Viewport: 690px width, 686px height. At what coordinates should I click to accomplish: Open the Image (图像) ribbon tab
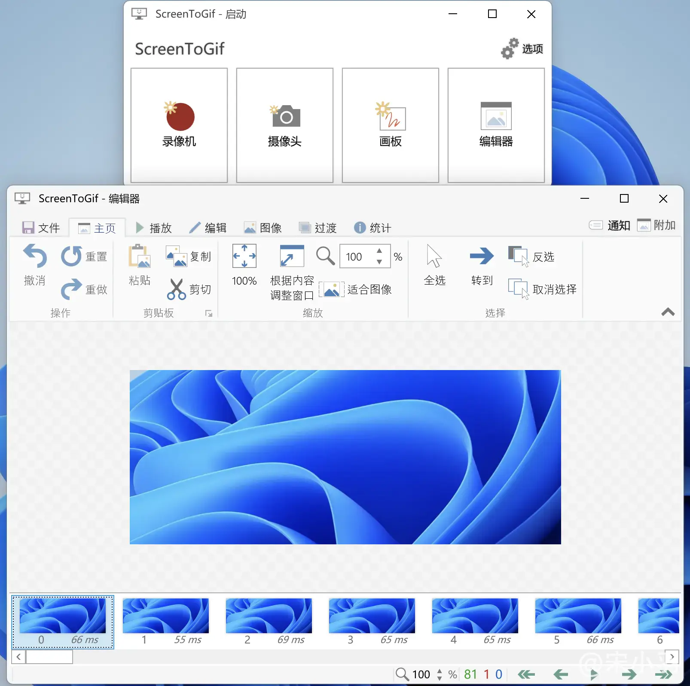263,228
